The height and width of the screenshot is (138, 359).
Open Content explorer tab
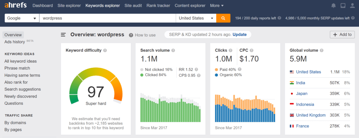pos(190,6)
